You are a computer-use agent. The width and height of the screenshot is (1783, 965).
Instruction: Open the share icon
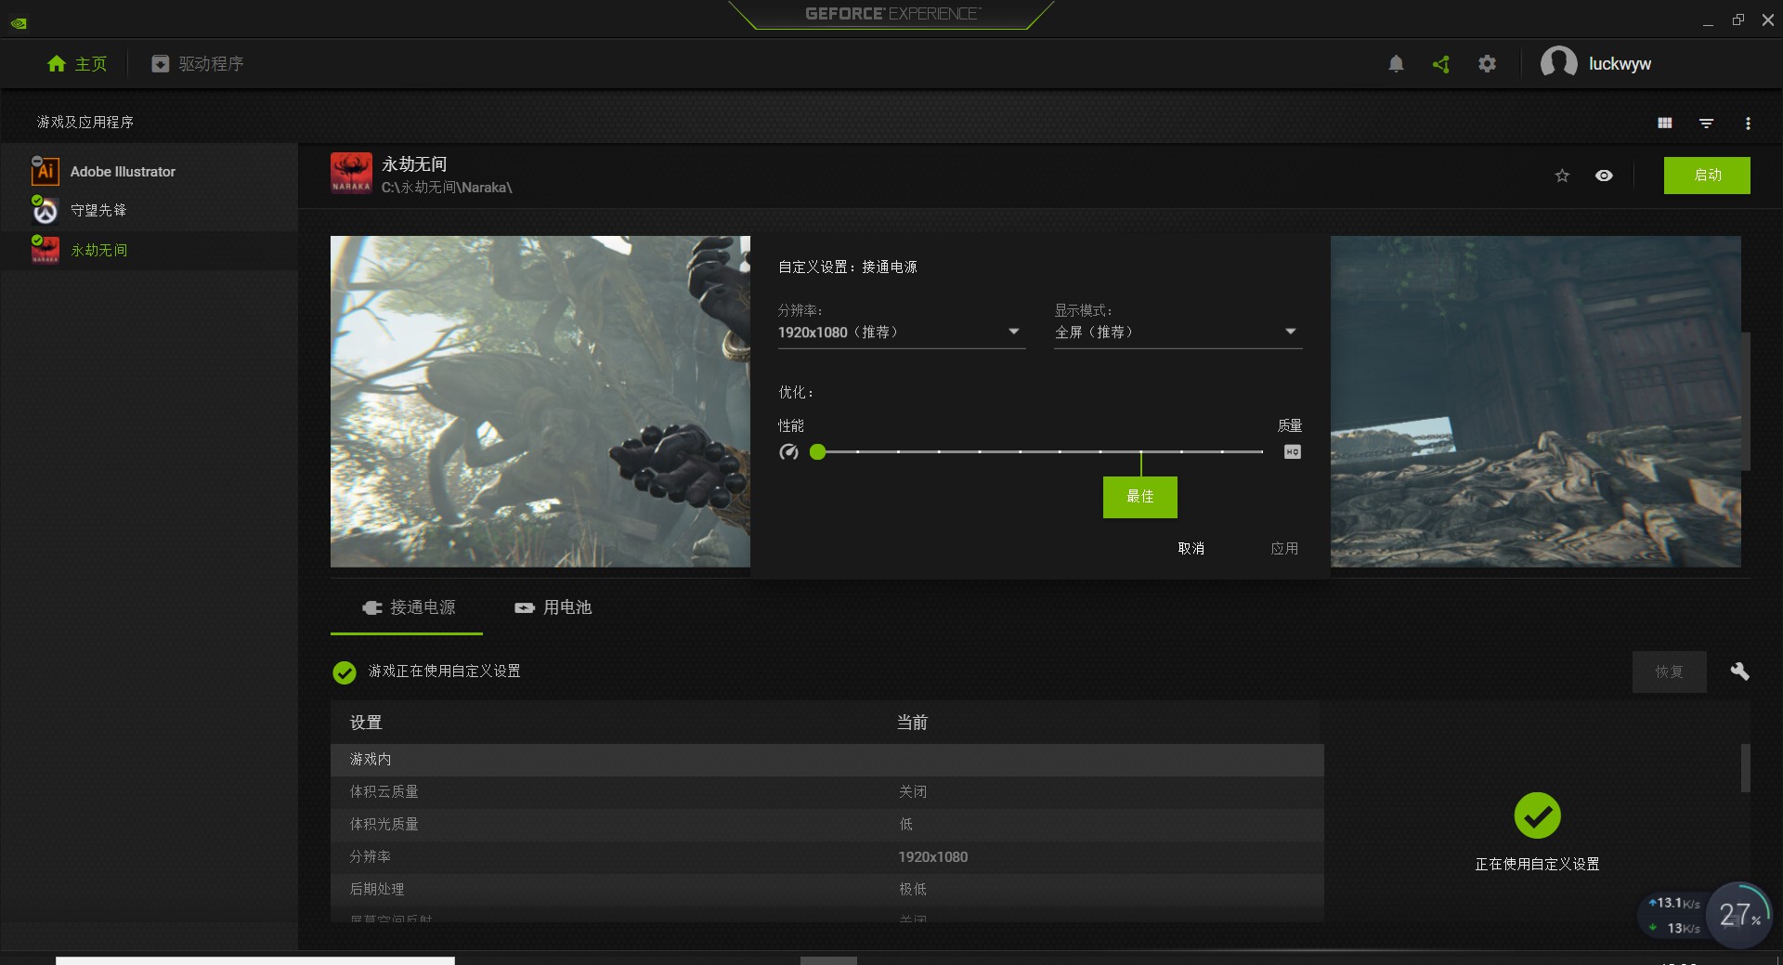click(1441, 64)
